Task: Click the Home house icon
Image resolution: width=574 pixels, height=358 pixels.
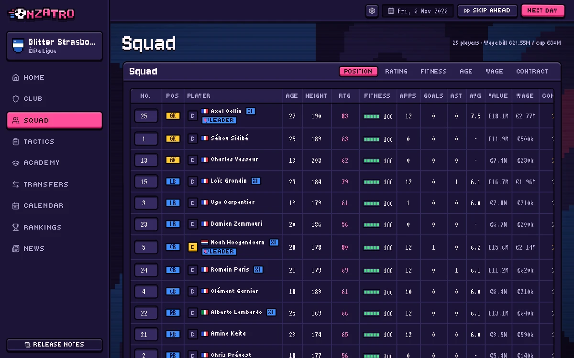Action: pyautogui.click(x=16, y=77)
